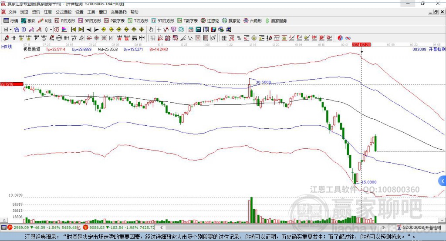The width and height of the screenshot is (446, 241).
Task: Click horizontal scrollbar right arrow
Action: (x=383, y=228)
